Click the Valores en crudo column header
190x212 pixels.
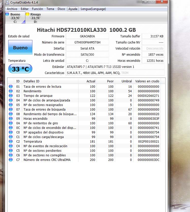pyautogui.click(x=147, y=81)
